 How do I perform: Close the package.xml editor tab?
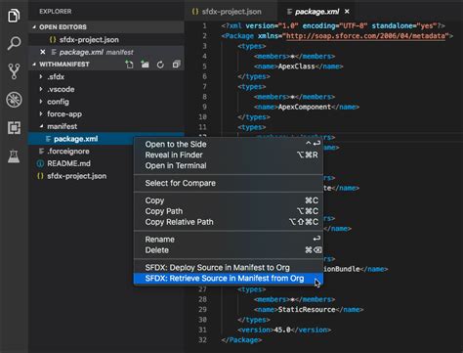click(x=347, y=12)
